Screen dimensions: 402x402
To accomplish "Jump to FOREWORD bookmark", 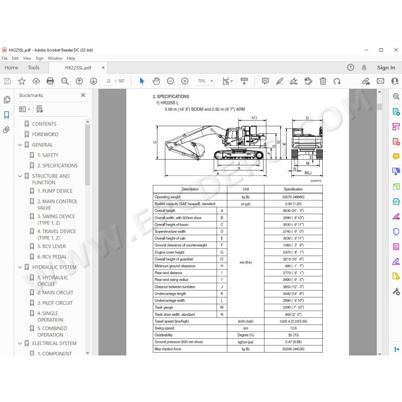I will tap(45, 134).
